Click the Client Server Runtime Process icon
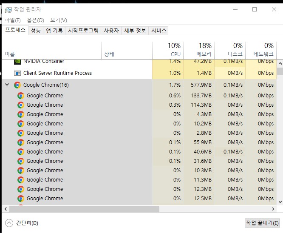The height and width of the screenshot is (233, 283). coord(17,73)
